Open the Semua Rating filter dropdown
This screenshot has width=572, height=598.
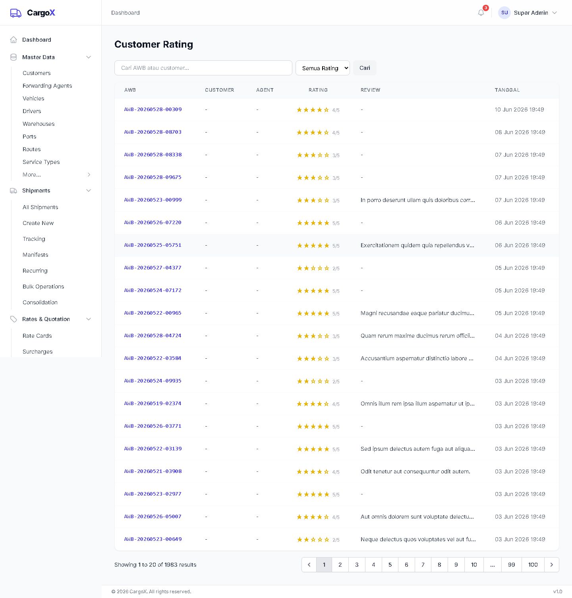pos(323,68)
